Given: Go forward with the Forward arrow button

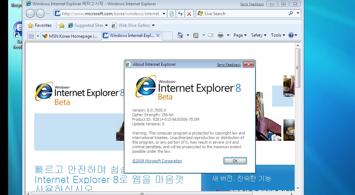Looking at the screenshot, I should point(40,14).
